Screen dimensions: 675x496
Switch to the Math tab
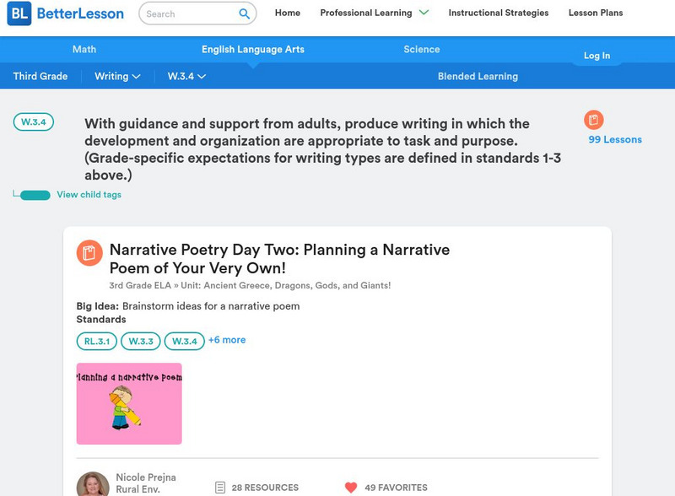coord(84,50)
